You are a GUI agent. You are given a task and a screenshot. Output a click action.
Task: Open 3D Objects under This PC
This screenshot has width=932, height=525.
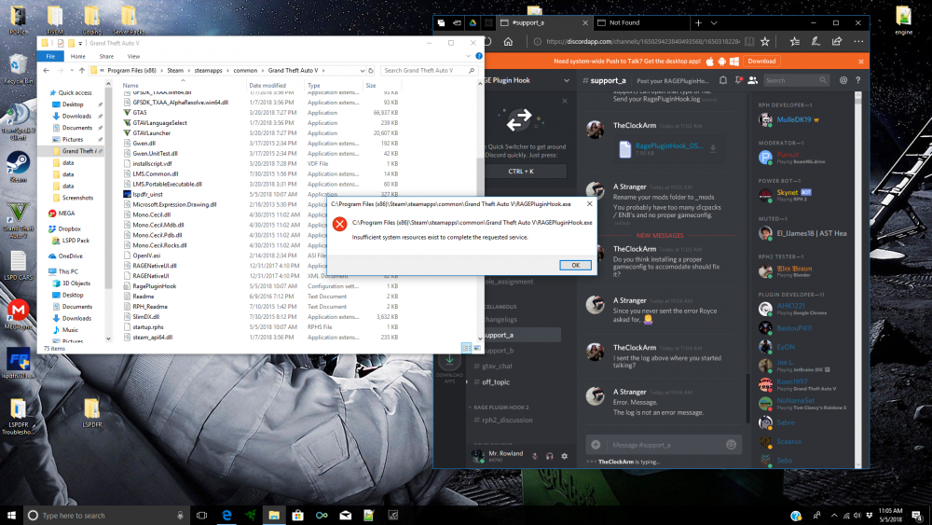click(x=76, y=283)
